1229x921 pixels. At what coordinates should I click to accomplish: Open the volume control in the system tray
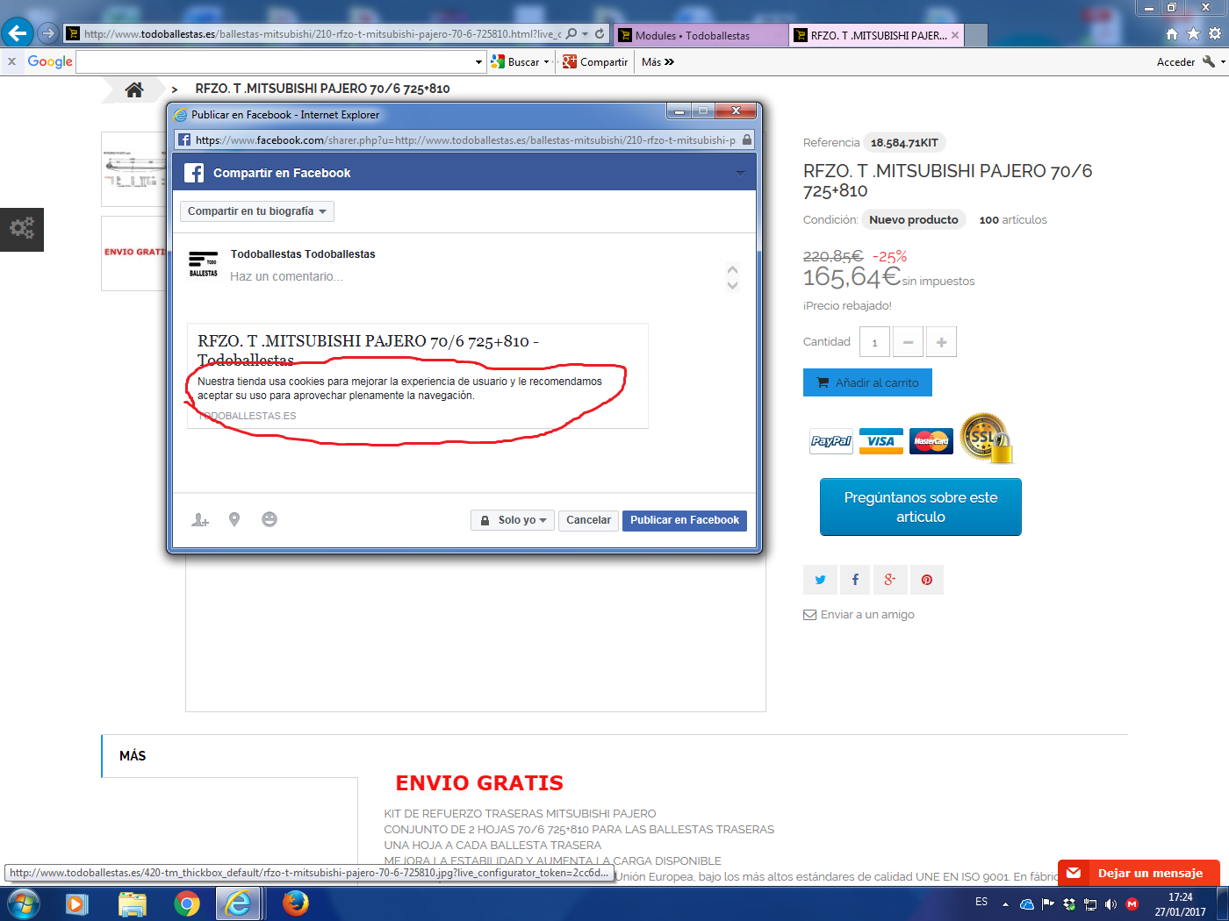1110,904
